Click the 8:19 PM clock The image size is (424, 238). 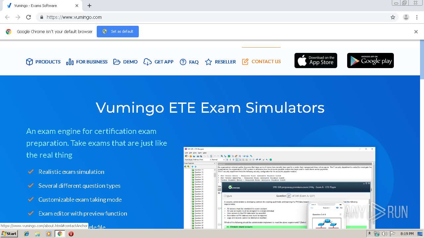coord(407,234)
